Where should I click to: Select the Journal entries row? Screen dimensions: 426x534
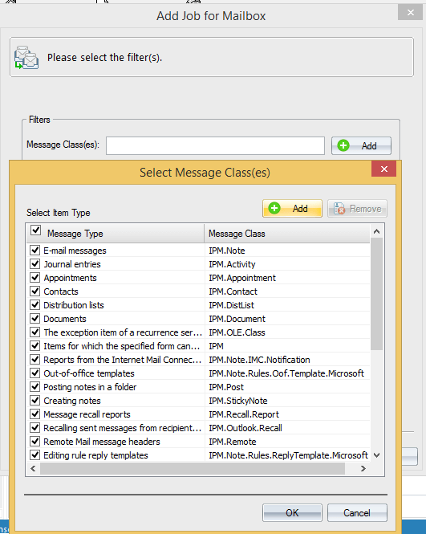click(x=198, y=264)
